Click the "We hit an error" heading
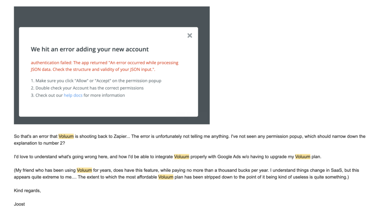 point(89,49)
